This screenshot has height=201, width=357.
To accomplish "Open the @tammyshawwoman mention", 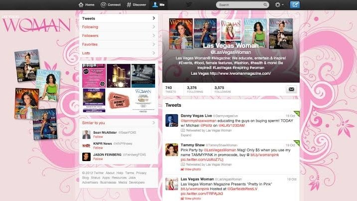I will (x=198, y=121).
